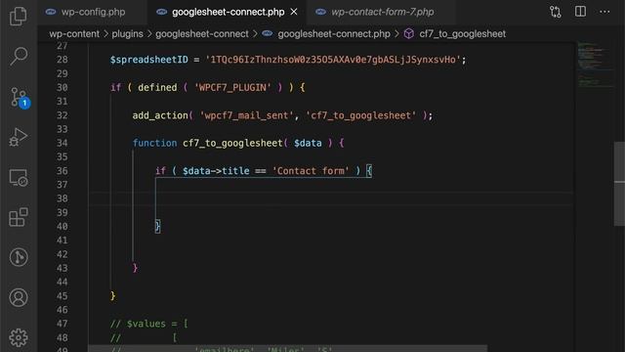Click the // $values comment on line 47
Viewport: 625px width, 352px height.
(149, 324)
